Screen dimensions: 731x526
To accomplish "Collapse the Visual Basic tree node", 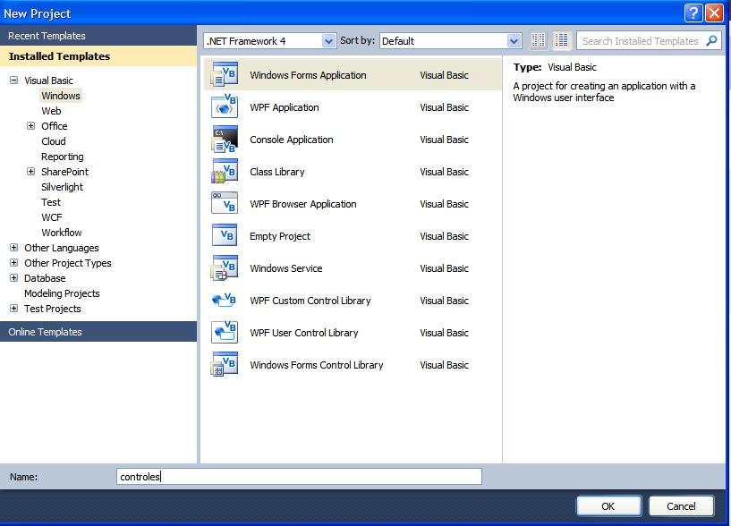I will tap(14, 81).
